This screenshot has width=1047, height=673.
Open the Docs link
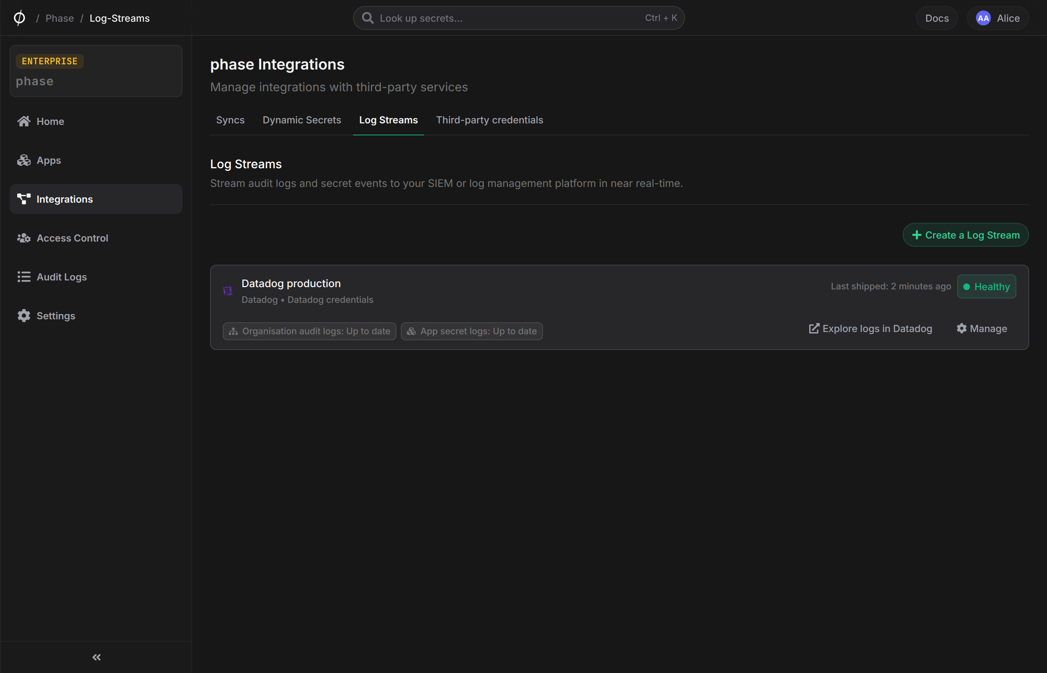point(937,18)
